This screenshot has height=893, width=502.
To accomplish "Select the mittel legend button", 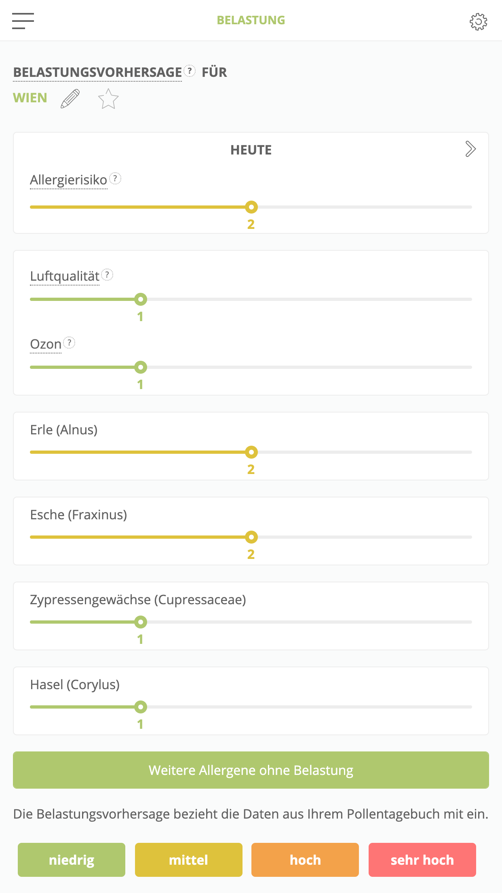I will (189, 860).
